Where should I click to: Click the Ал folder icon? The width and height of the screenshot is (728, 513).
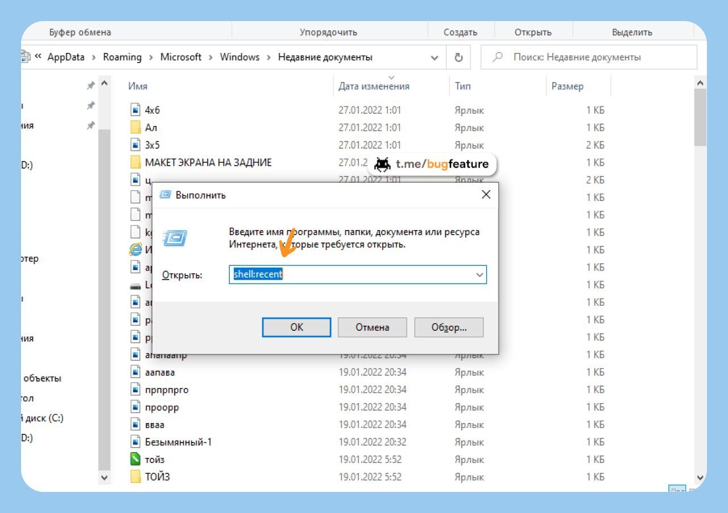pos(135,128)
